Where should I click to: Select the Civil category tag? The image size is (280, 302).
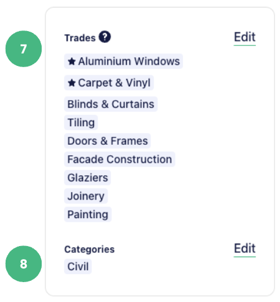pyautogui.click(x=78, y=267)
